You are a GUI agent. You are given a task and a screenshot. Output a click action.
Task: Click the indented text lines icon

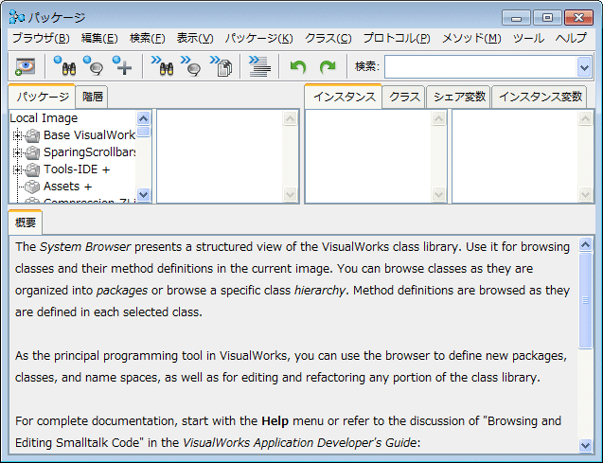coord(258,66)
